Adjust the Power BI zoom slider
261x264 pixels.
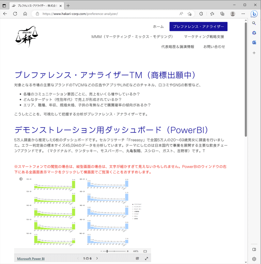click(107, 251)
